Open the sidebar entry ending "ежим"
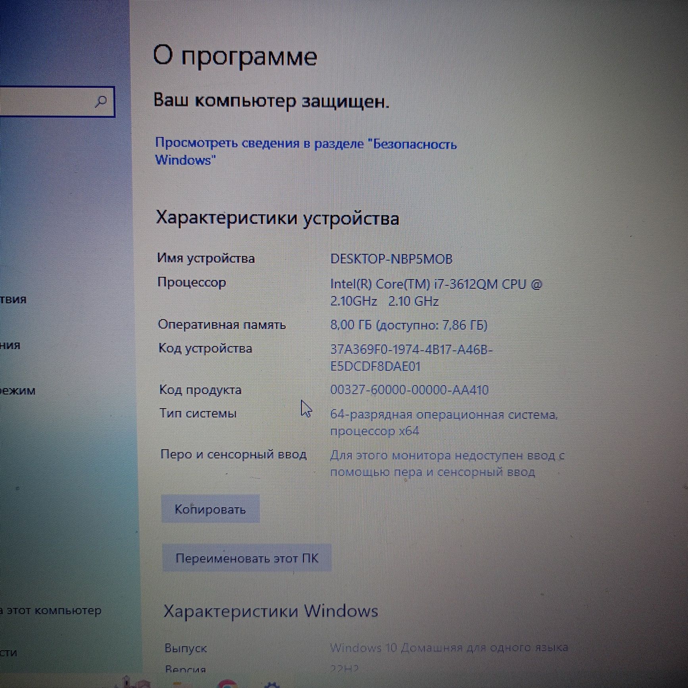This screenshot has height=688, width=688. coord(18,390)
